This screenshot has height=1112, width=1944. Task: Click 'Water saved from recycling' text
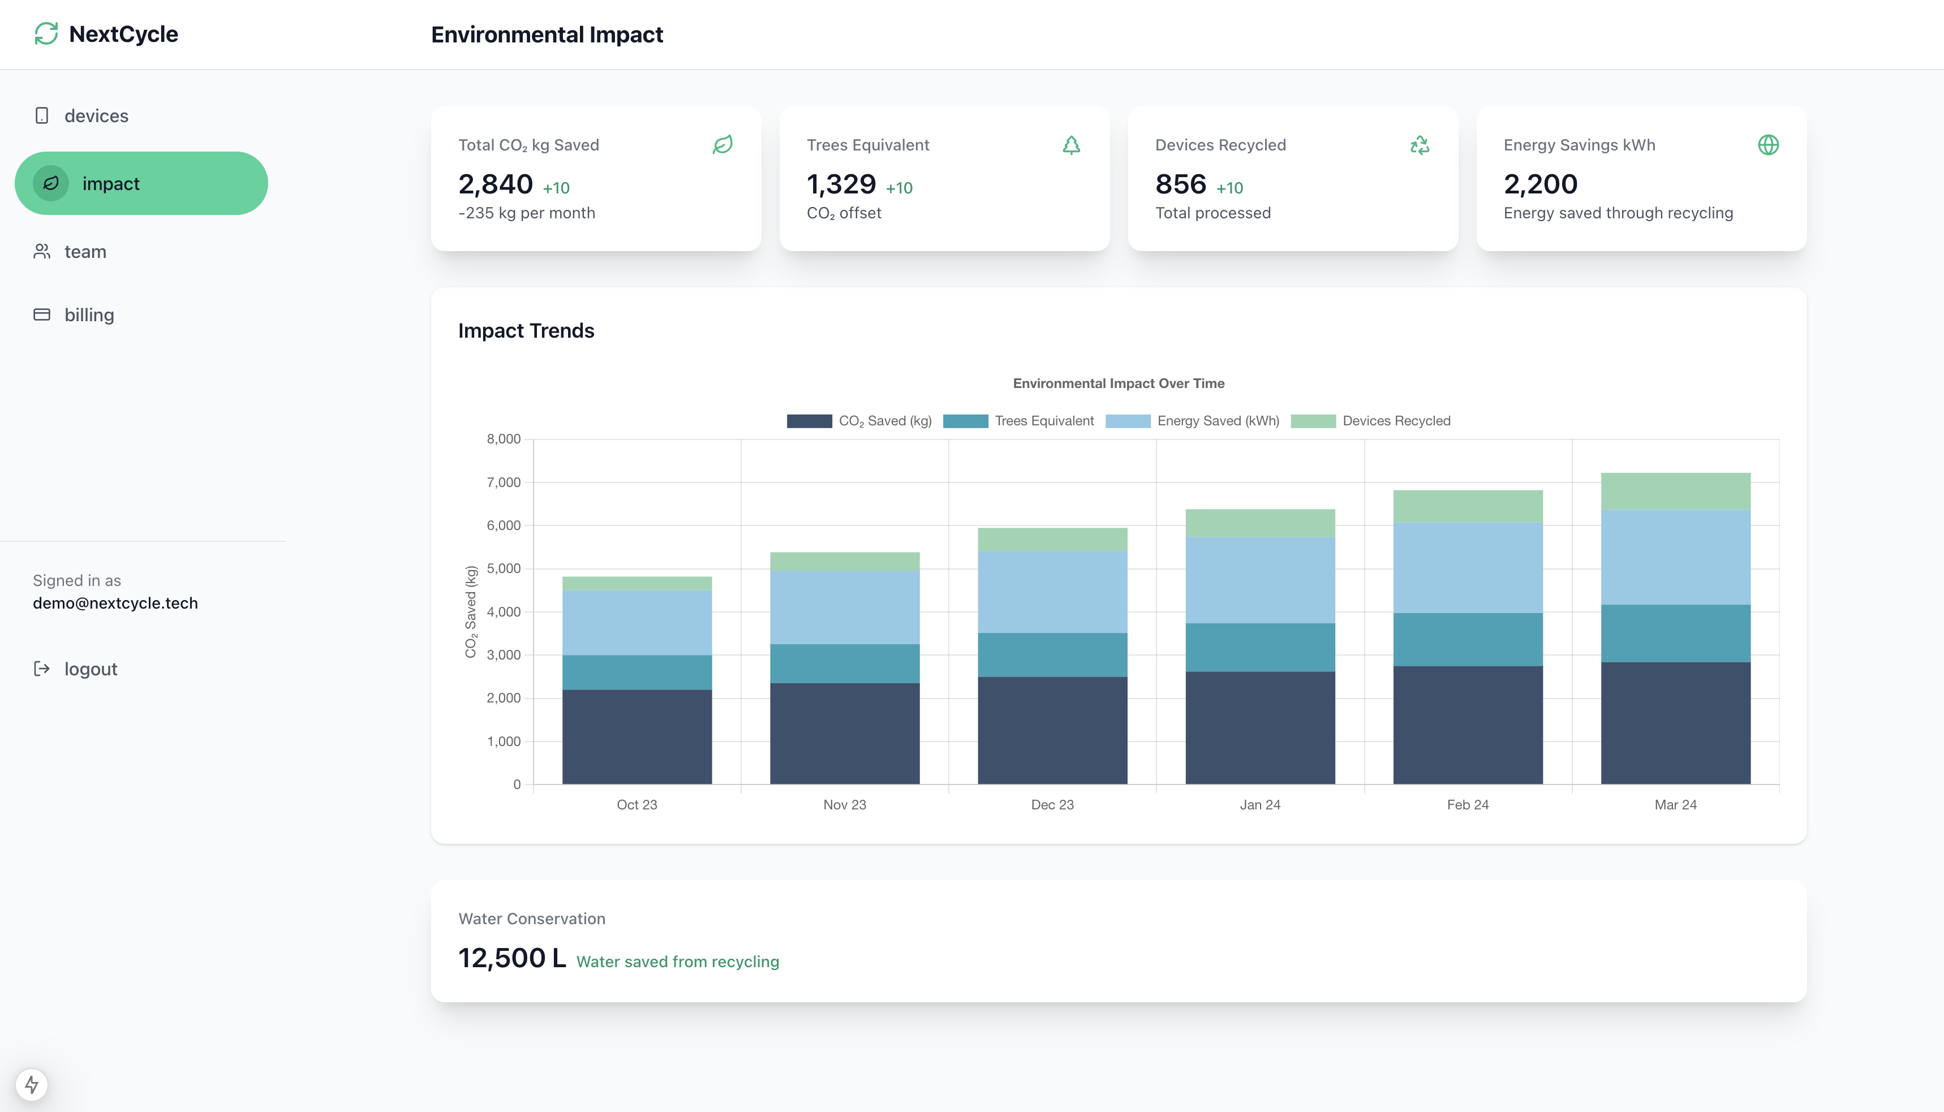[x=678, y=962]
